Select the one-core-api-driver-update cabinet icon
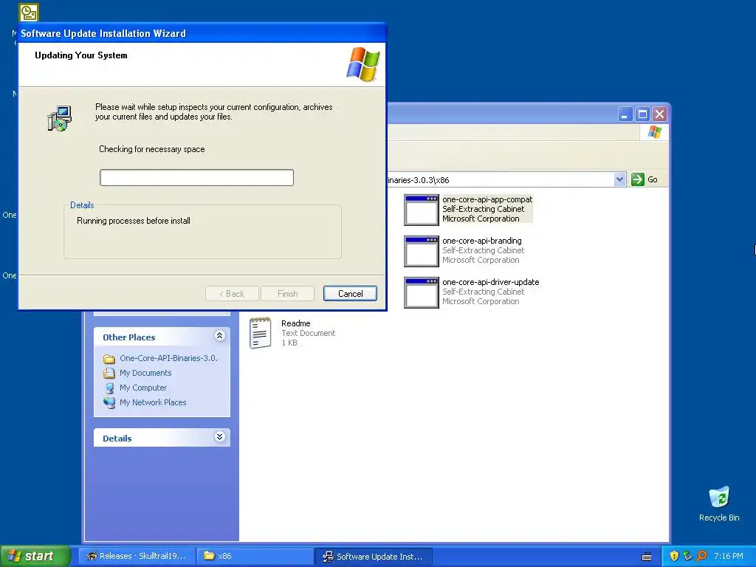 click(x=422, y=292)
